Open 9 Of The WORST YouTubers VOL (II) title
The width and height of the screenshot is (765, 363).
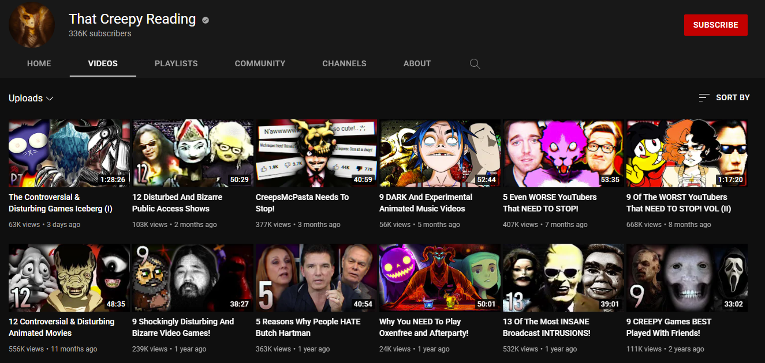[x=678, y=203]
